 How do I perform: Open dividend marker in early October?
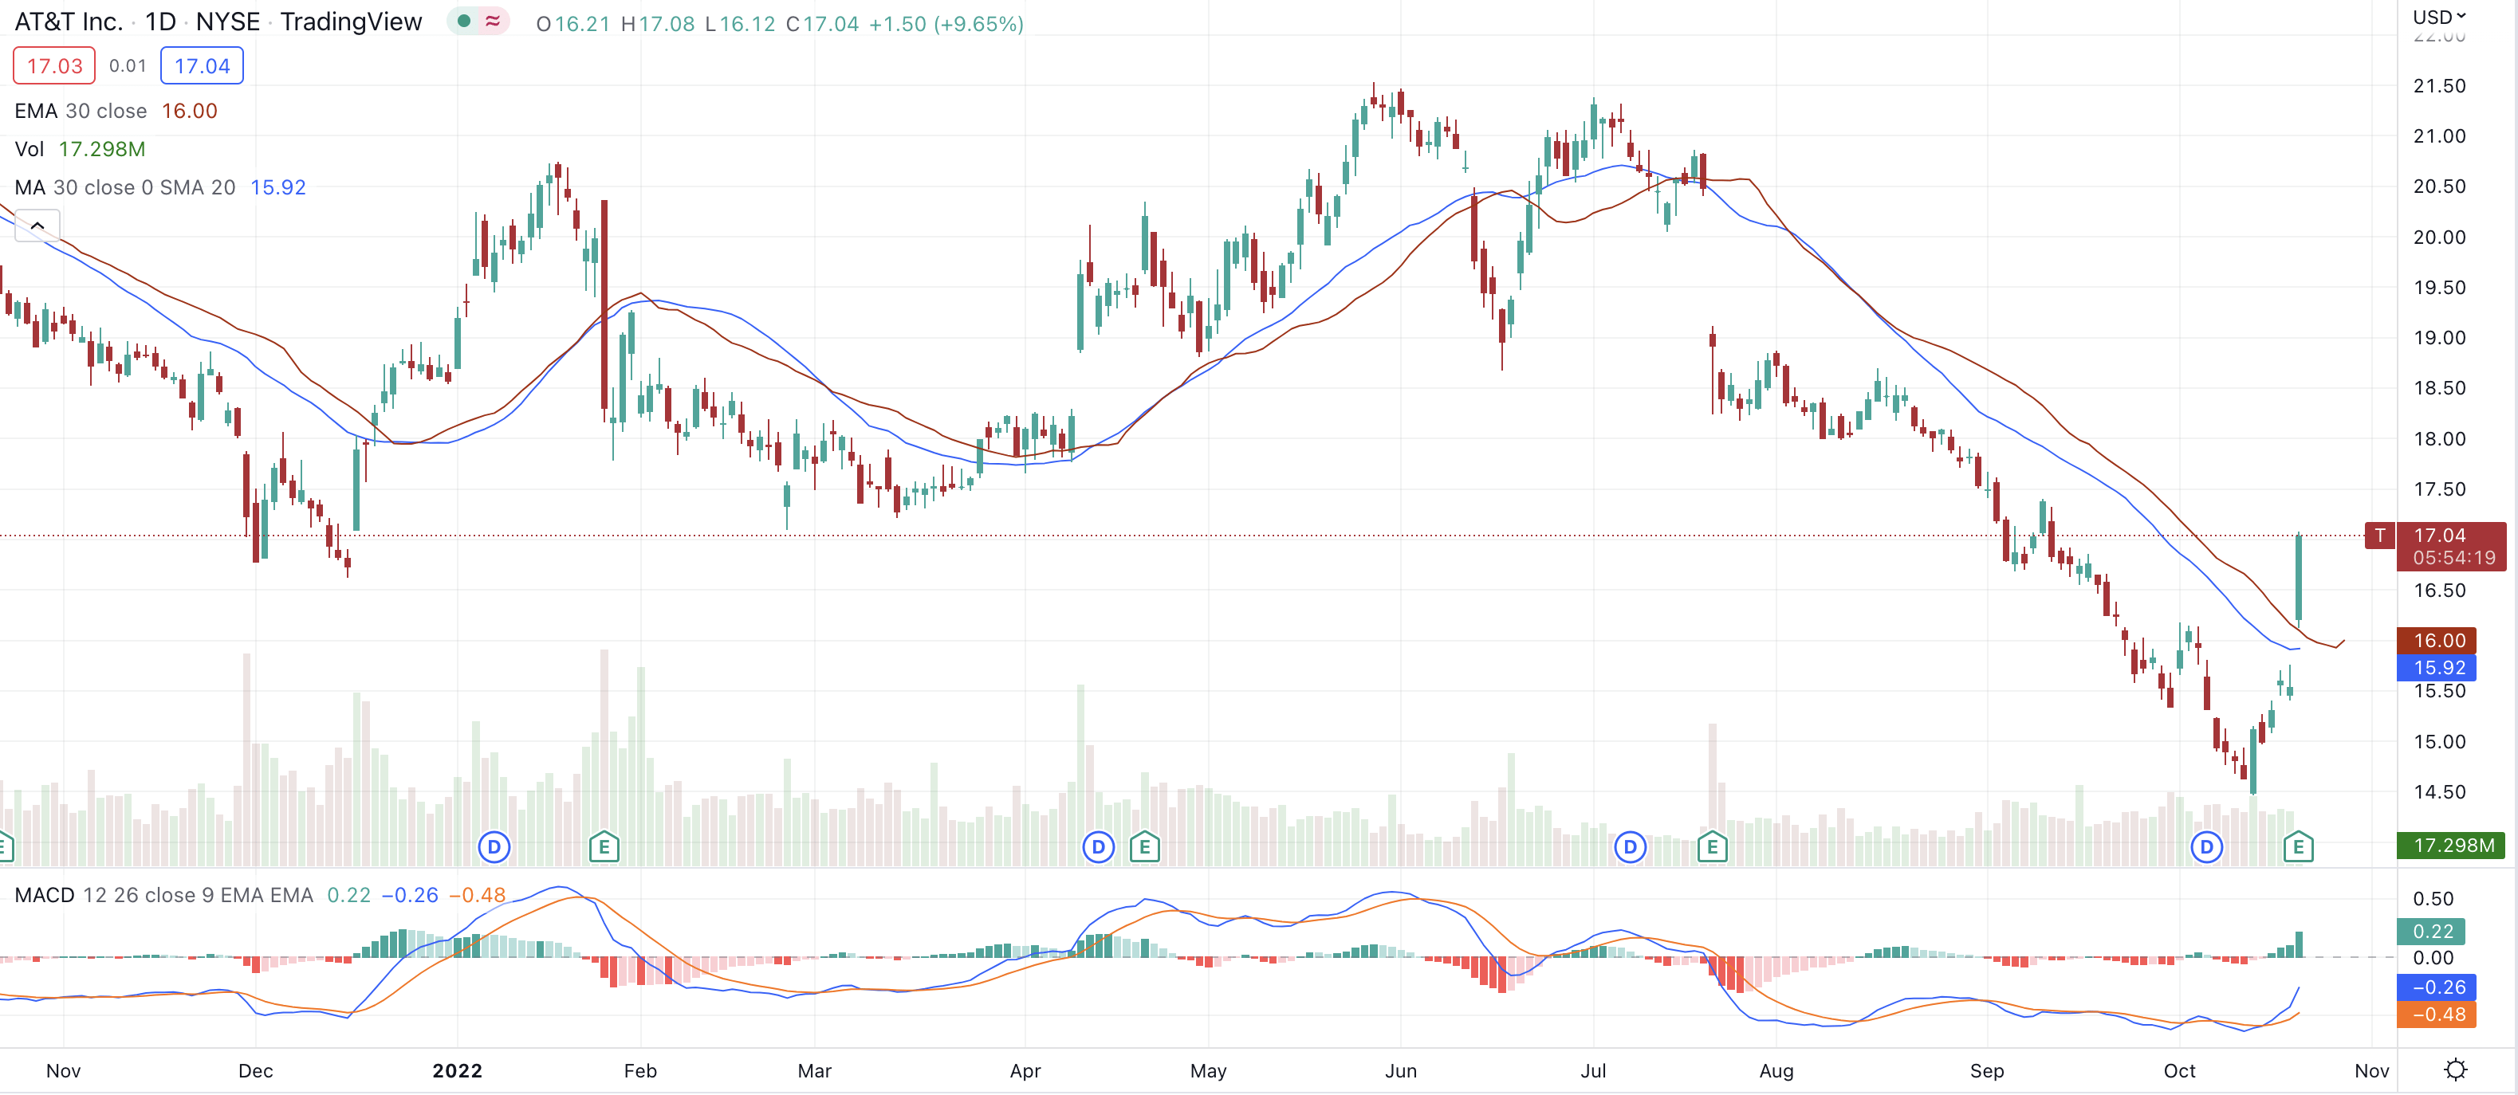[2206, 847]
